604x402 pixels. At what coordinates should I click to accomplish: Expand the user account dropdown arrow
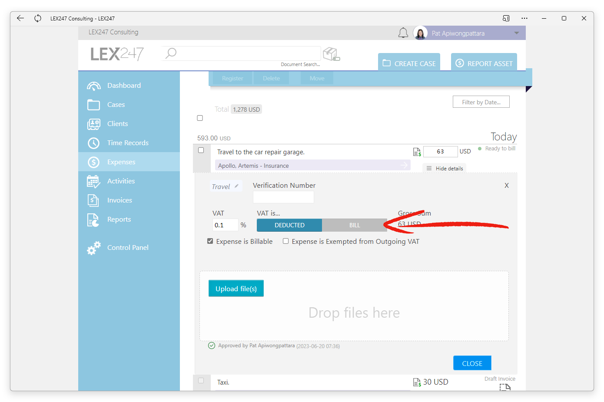516,33
